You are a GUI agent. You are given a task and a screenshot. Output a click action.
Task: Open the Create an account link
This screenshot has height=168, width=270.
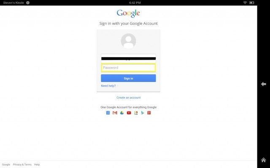click(128, 97)
